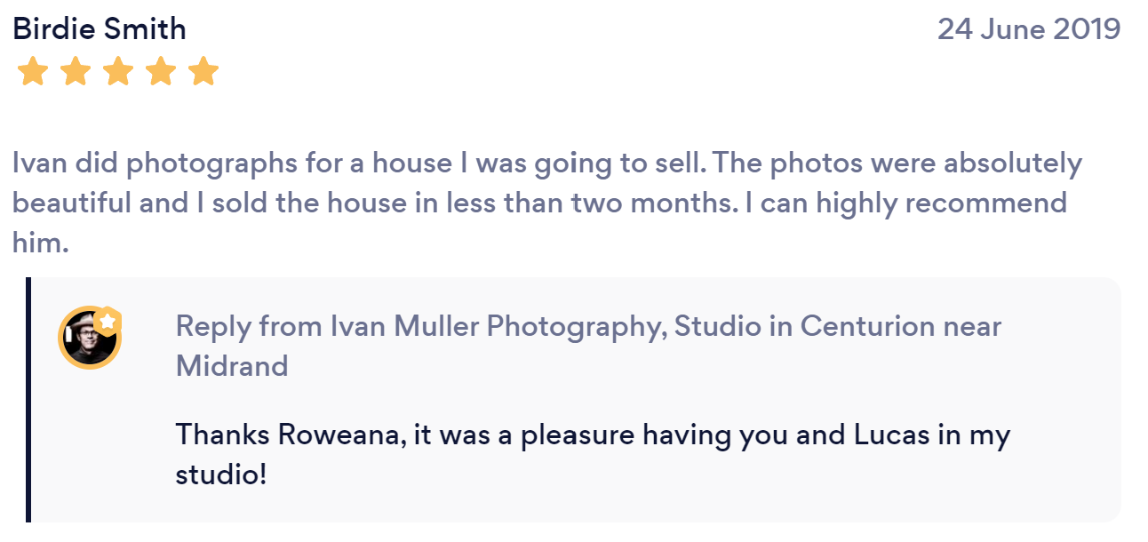The width and height of the screenshot is (1148, 542).
Task: Open Ivan Muller's profile avatar photo
Action: 87,339
